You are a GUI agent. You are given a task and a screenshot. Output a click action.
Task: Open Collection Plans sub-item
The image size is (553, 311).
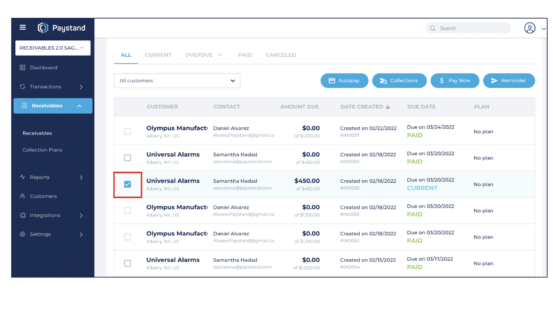[42, 150]
